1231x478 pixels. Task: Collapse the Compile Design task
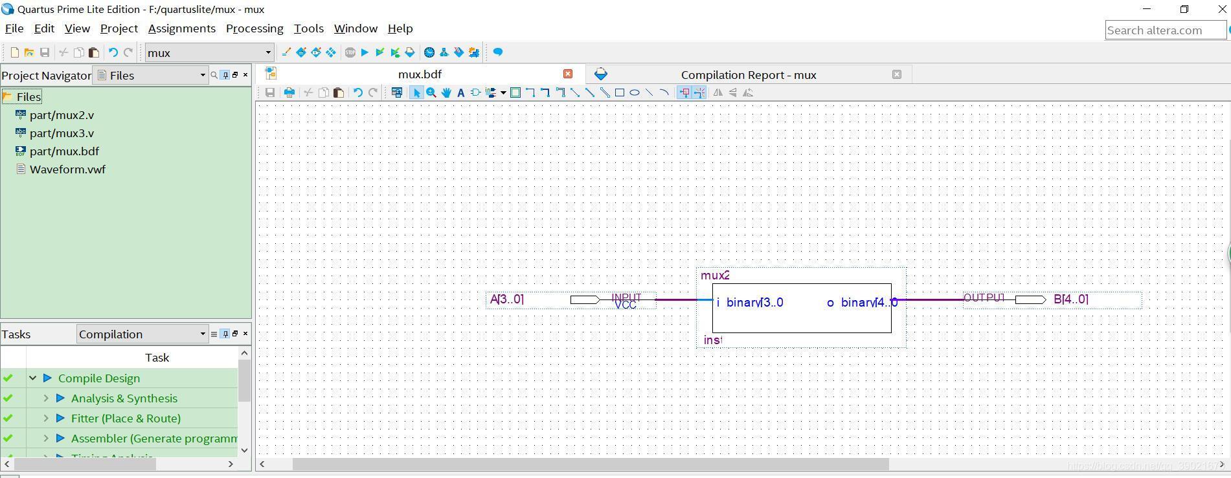32,378
